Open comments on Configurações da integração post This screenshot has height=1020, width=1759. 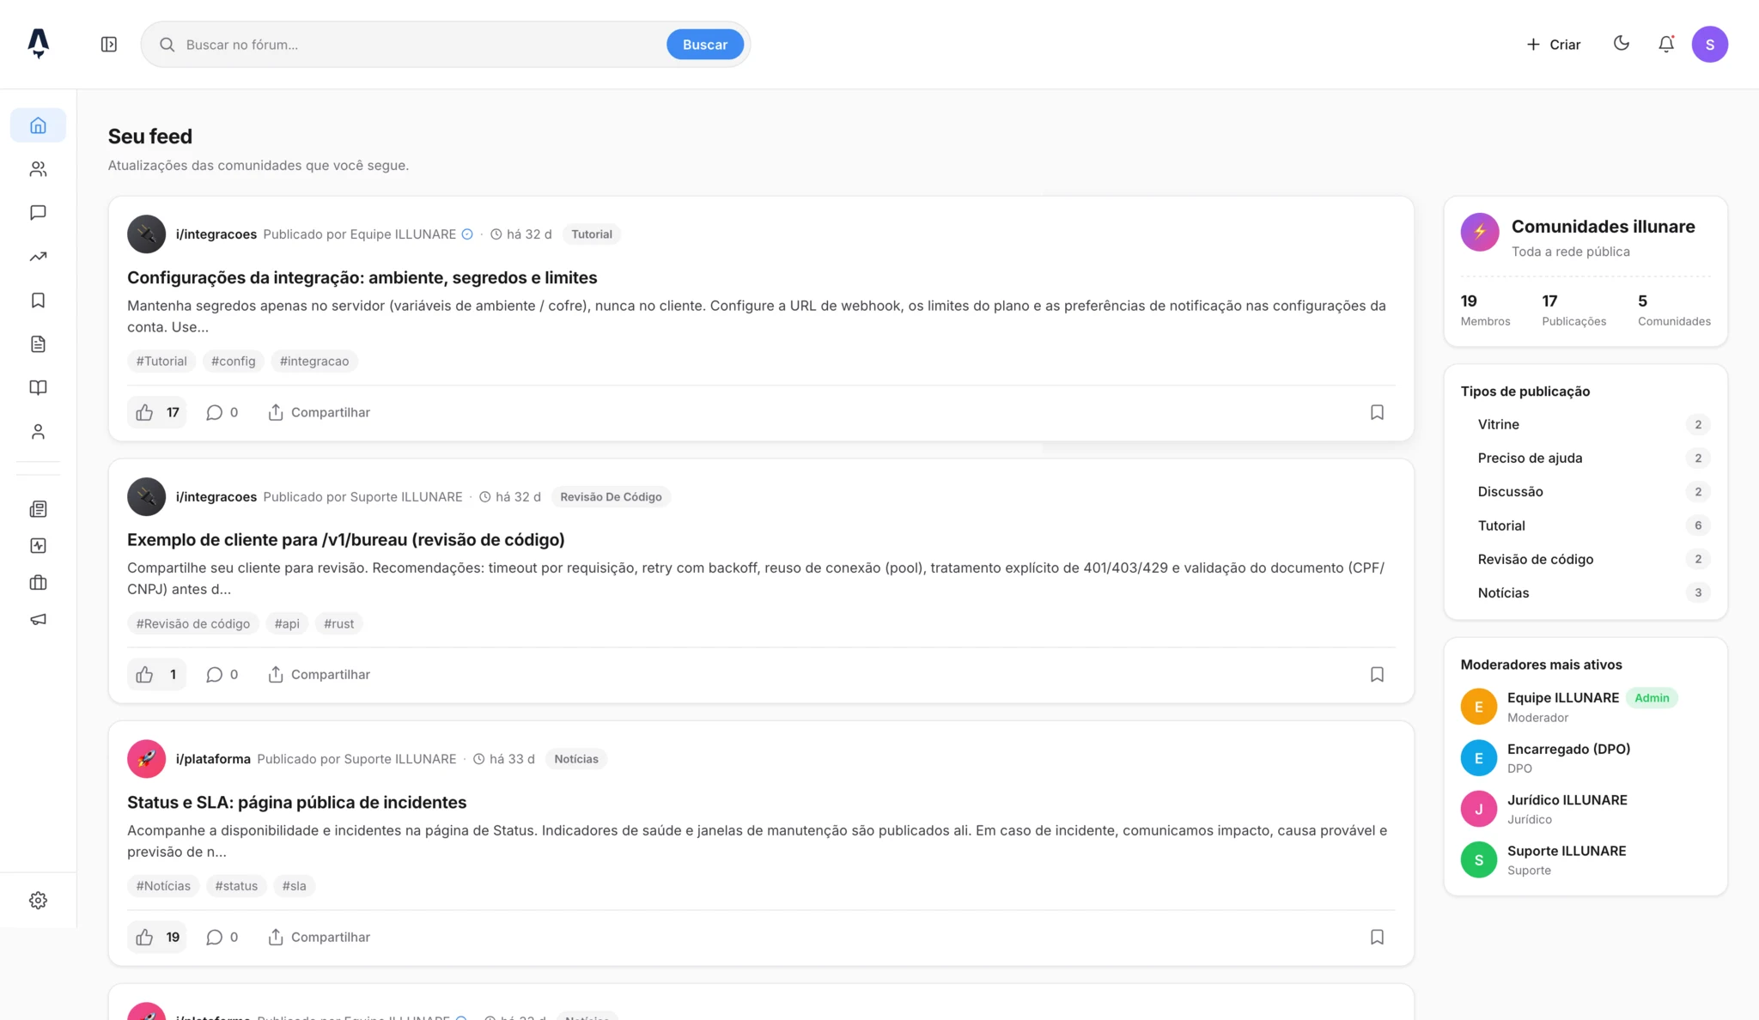(x=222, y=413)
